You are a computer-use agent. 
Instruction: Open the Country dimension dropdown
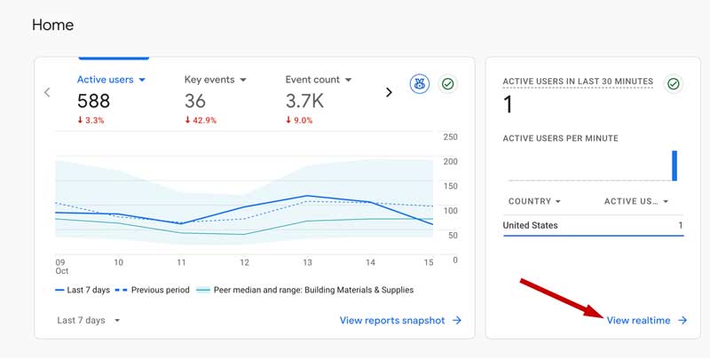534,201
